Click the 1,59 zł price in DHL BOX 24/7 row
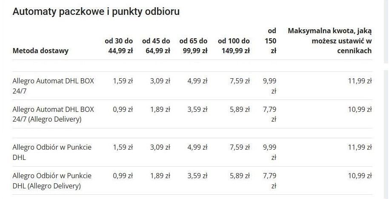Viewport: 392px width, 199px height. pyautogui.click(x=123, y=81)
